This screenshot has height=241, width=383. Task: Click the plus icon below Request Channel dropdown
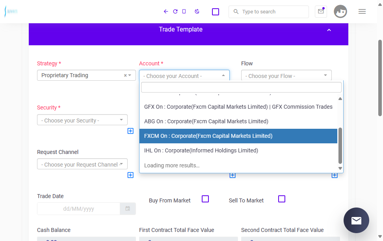point(130,175)
